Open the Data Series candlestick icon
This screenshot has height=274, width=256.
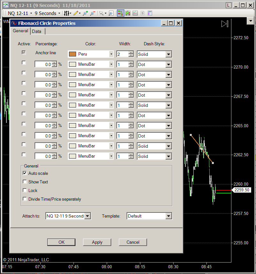tap(128, 13)
